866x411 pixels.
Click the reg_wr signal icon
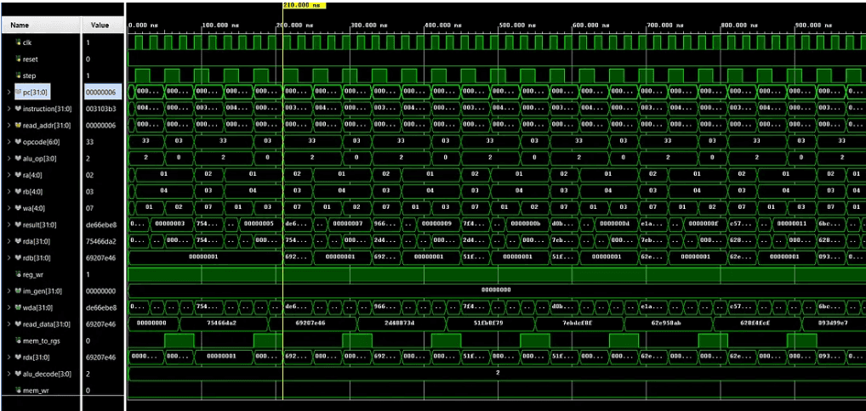click(18, 274)
